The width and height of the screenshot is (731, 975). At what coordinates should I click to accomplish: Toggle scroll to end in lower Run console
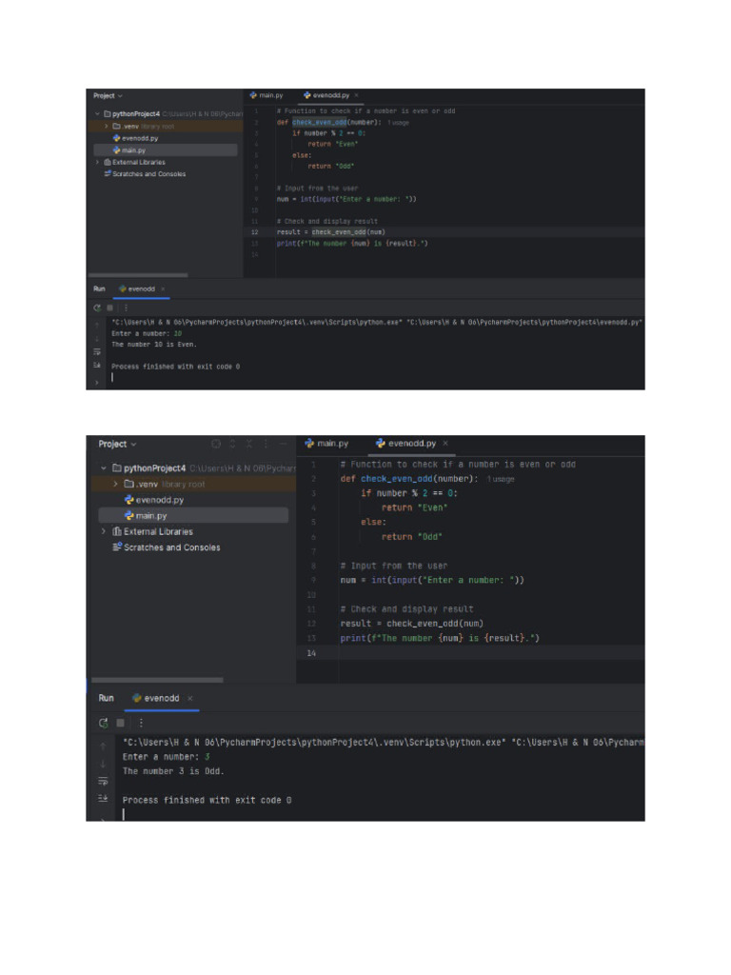coord(103,798)
